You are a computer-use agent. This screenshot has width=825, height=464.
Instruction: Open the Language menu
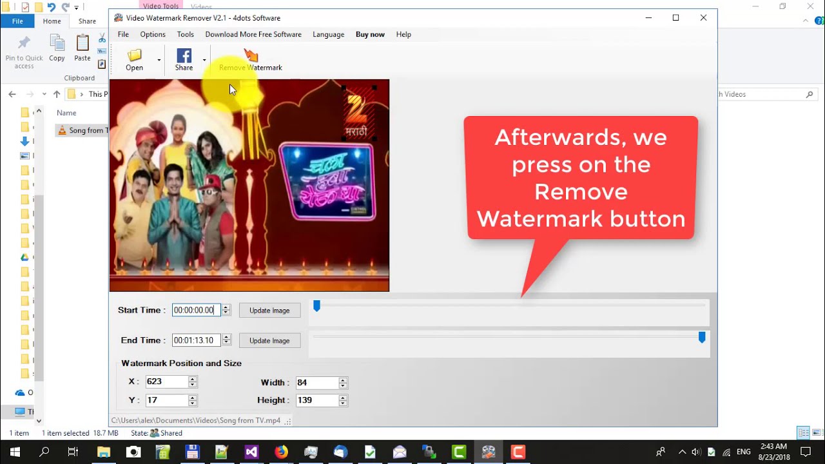tap(329, 34)
